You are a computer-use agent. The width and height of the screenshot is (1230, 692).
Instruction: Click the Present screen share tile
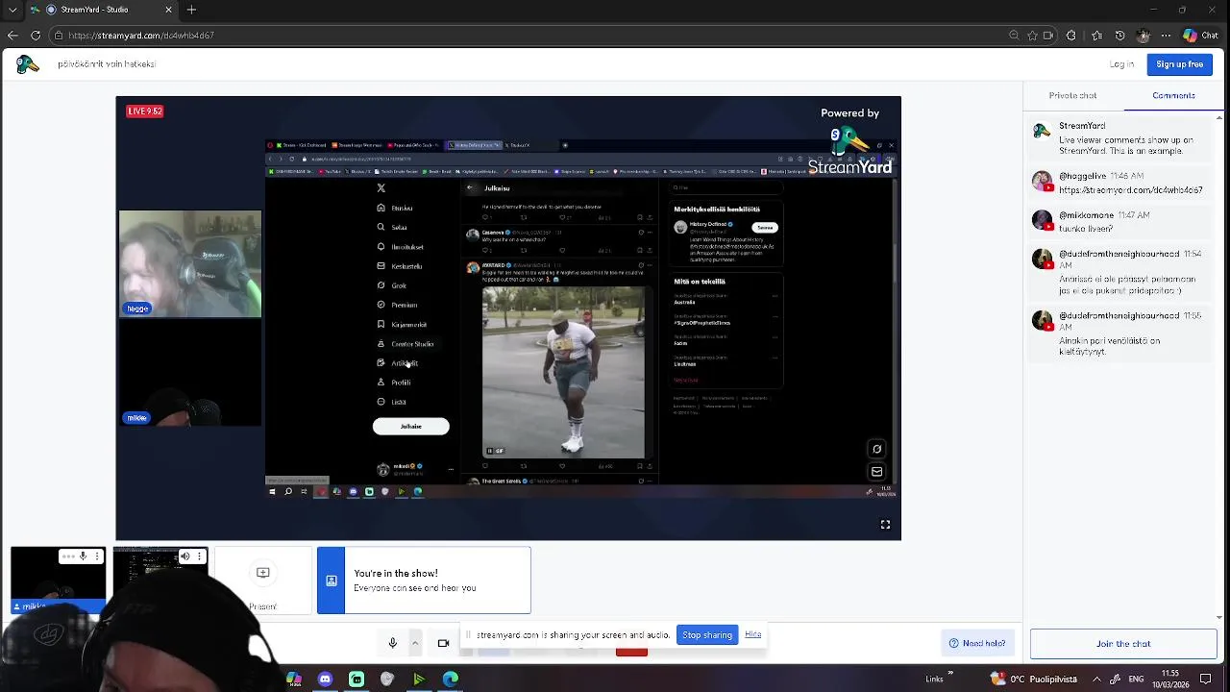click(263, 581)
